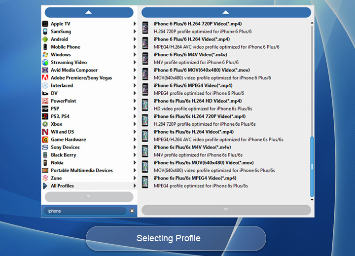
Task: Expand the Android submenu arrow
Action: 135,39
